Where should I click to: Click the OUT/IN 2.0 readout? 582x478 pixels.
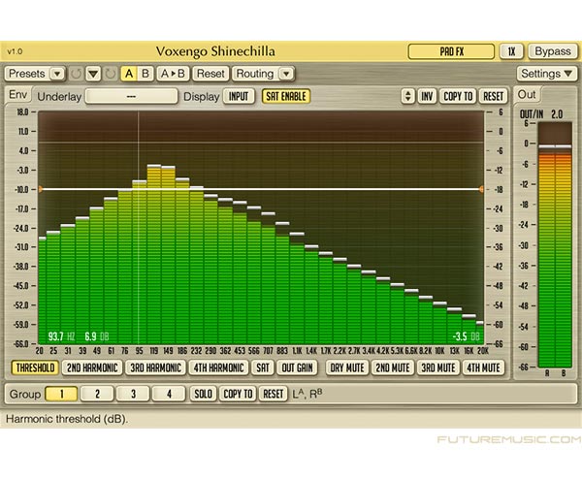[x=541, y=114]
